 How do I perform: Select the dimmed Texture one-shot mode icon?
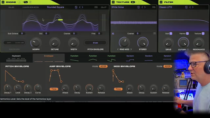(x=139, y=2)
